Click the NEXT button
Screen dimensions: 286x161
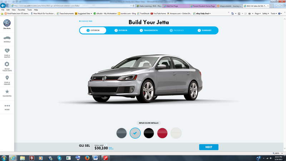pos(209,147)
